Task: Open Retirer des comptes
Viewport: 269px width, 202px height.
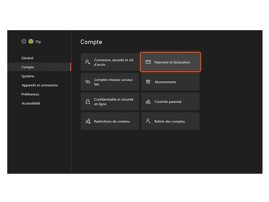Action: click(x=170, y=121)
